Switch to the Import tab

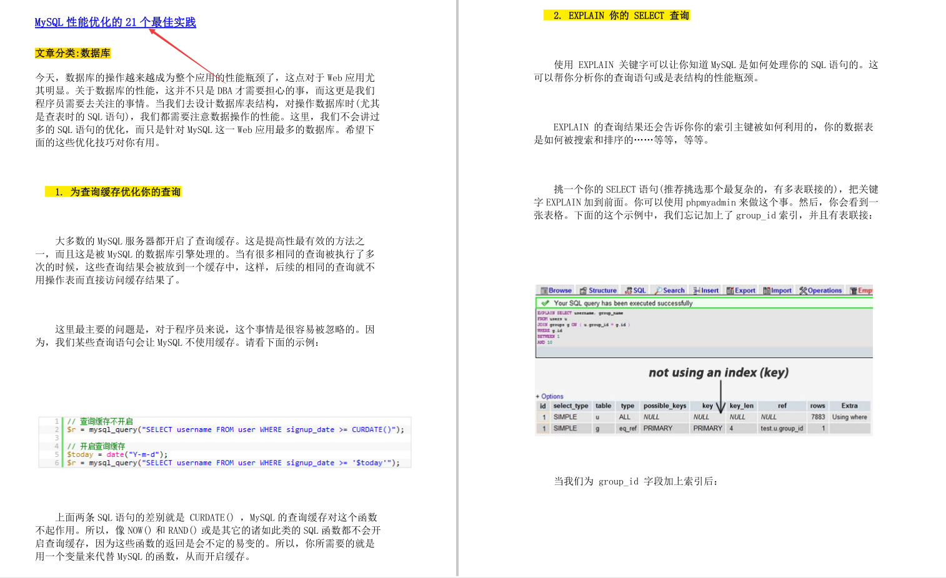point(777,291)
